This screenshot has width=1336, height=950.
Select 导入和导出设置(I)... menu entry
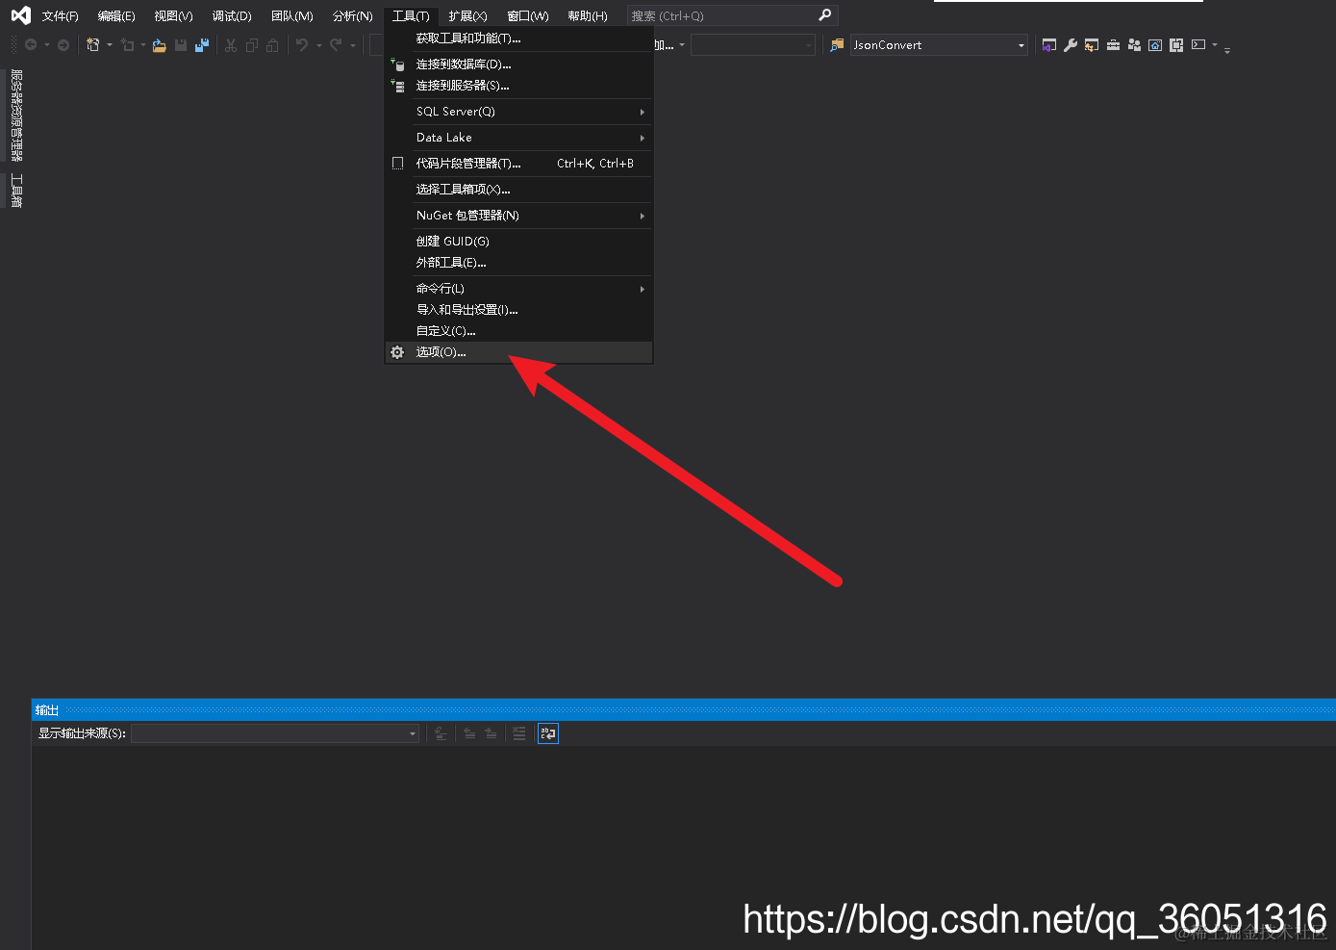click(x=518, y=310)
